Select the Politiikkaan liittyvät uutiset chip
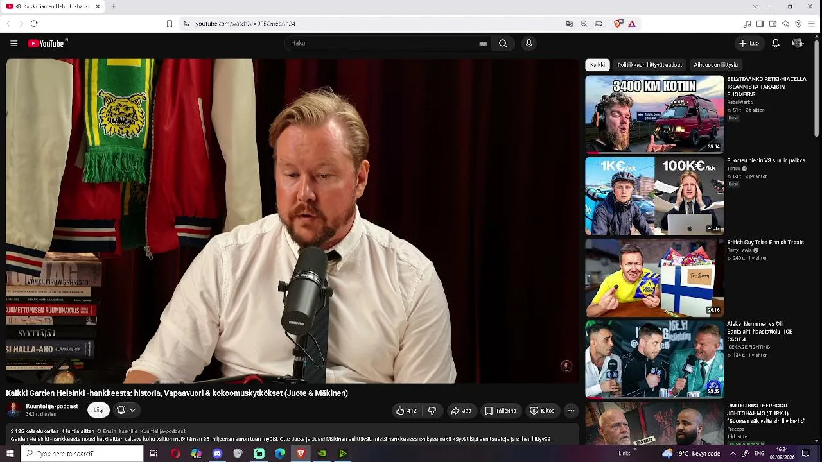 (650, 65)
